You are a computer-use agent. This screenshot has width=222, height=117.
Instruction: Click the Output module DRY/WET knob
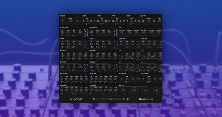[148, 21]
